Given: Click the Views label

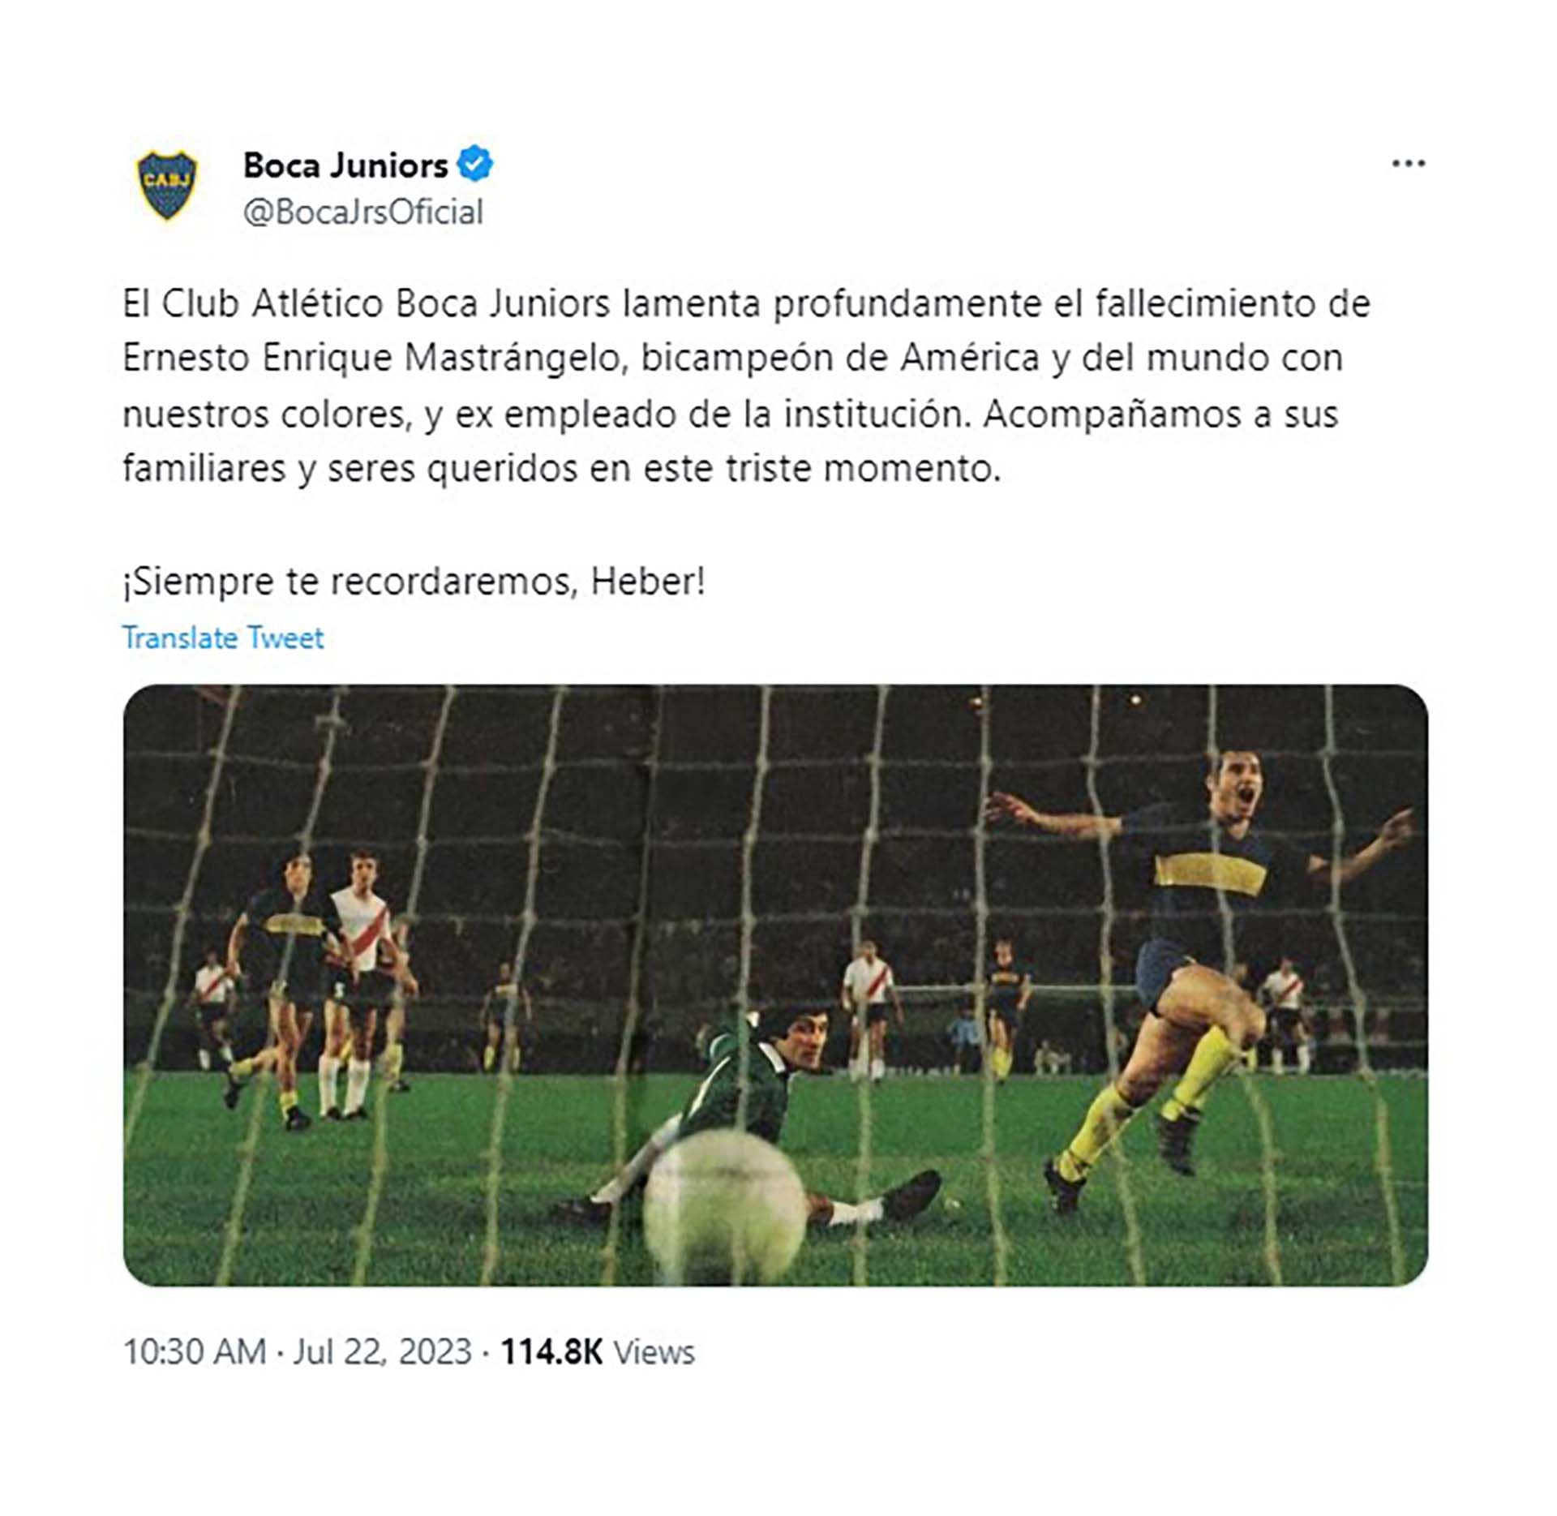Looking at the screenshot, I should [x=654, y=1352].
